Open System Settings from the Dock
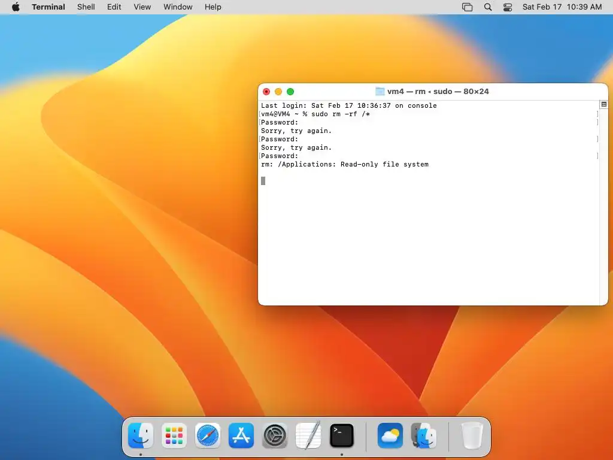Image resolution: width=613 pixels, height=460 pixels. click(274, 435)
